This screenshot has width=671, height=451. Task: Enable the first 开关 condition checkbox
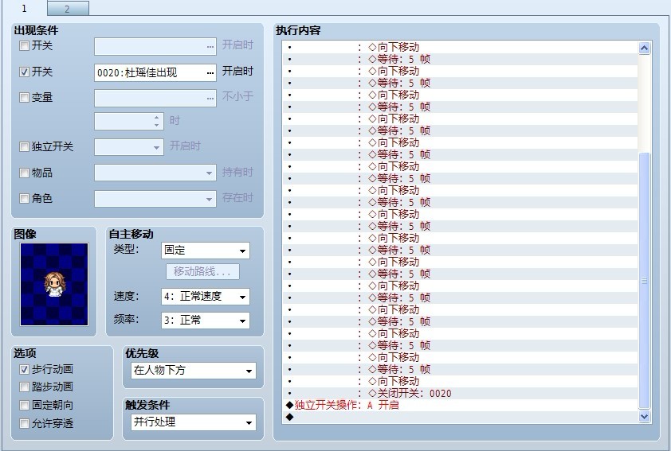tap(25, 45)
